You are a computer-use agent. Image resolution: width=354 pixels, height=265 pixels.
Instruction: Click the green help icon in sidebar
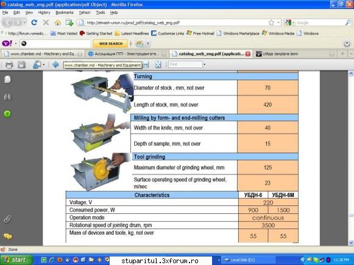point(7,114)
